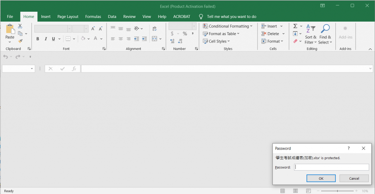Viewport: 375px width, 194px height.
Task: Increase indent icon
Action: (x=144, y=39)
